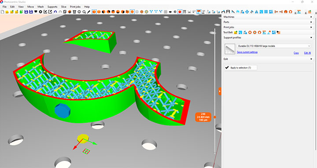Click the trash delete icon in toolbar
Screen dimensions: 317x168
[74, 12]
